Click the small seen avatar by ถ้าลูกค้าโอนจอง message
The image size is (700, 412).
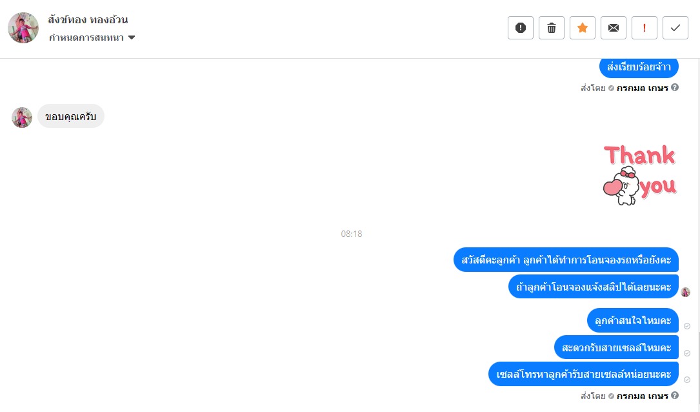coord(686,293)
